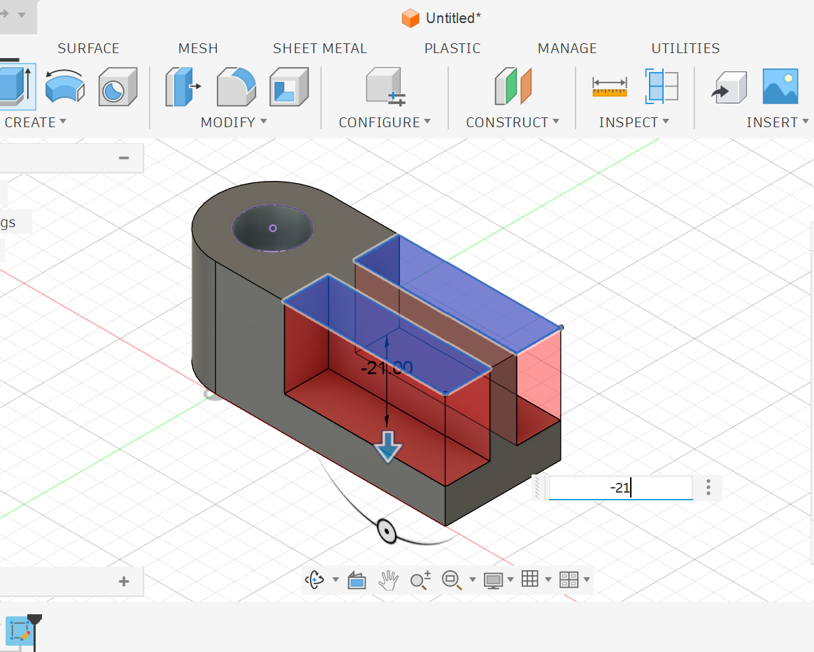Switch to the UTILITIES tab

685,48
